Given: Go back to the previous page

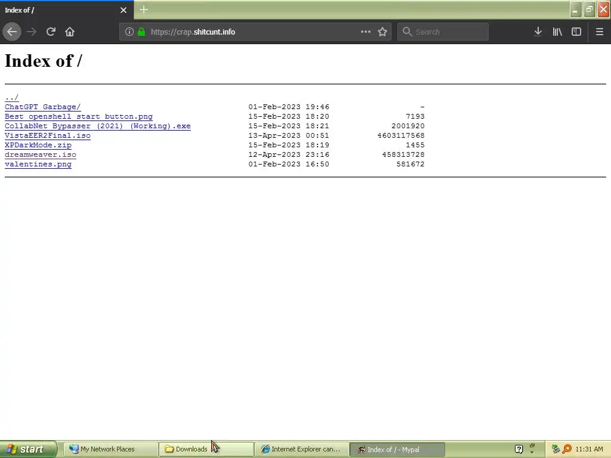Looking at the screenshot, I should (x=12, y=32).
